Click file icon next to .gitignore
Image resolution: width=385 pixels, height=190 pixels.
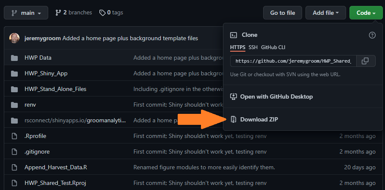pyautogui.click(x=14, y=152)
